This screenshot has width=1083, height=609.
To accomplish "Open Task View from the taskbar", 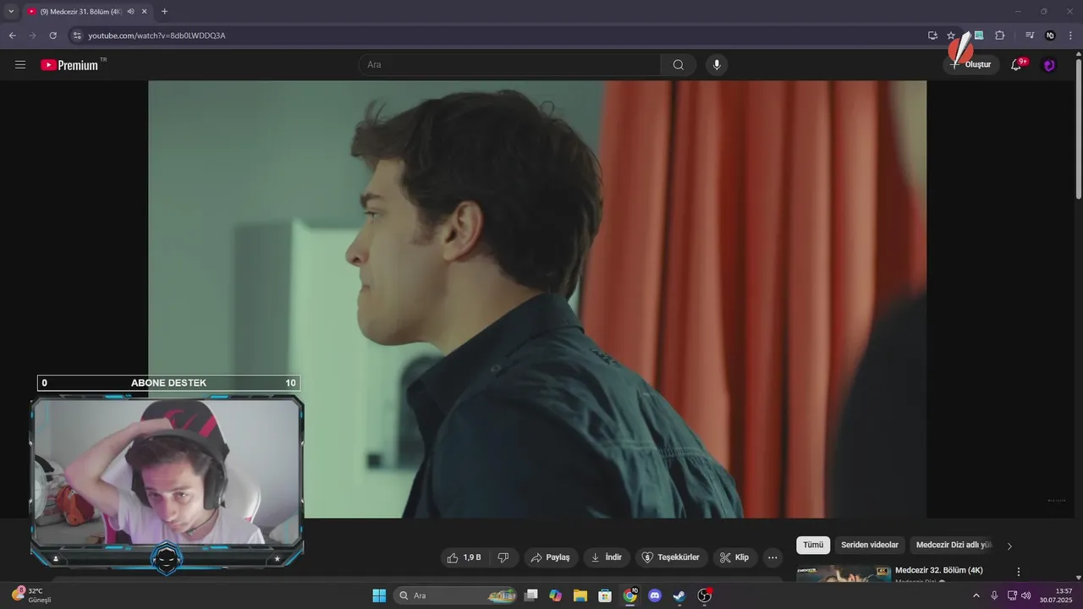I will point(531,595).
